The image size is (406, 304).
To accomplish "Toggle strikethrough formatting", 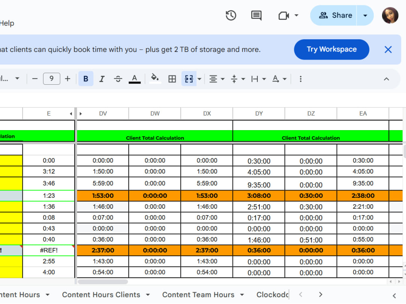I will tap(118, 79).
